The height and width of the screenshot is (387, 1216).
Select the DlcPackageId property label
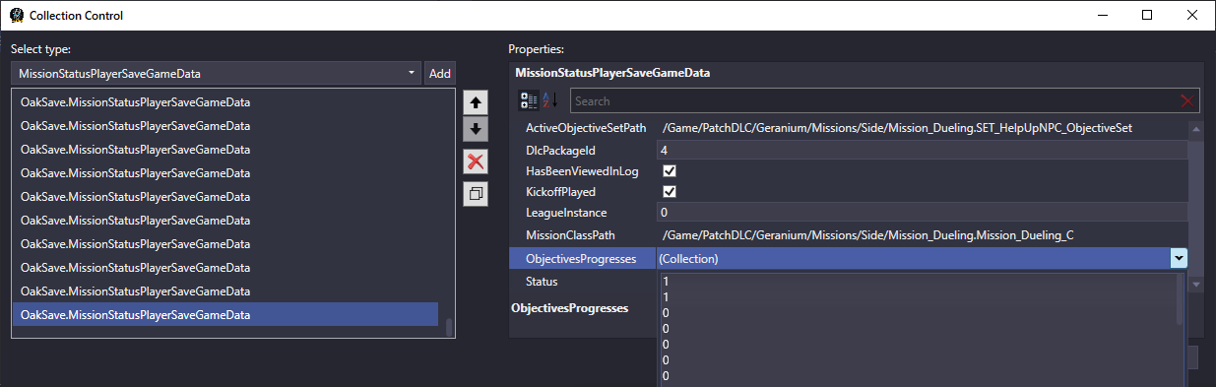(561, 150)
